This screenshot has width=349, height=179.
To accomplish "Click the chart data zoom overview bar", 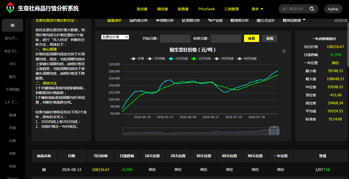I will point(201,131).
